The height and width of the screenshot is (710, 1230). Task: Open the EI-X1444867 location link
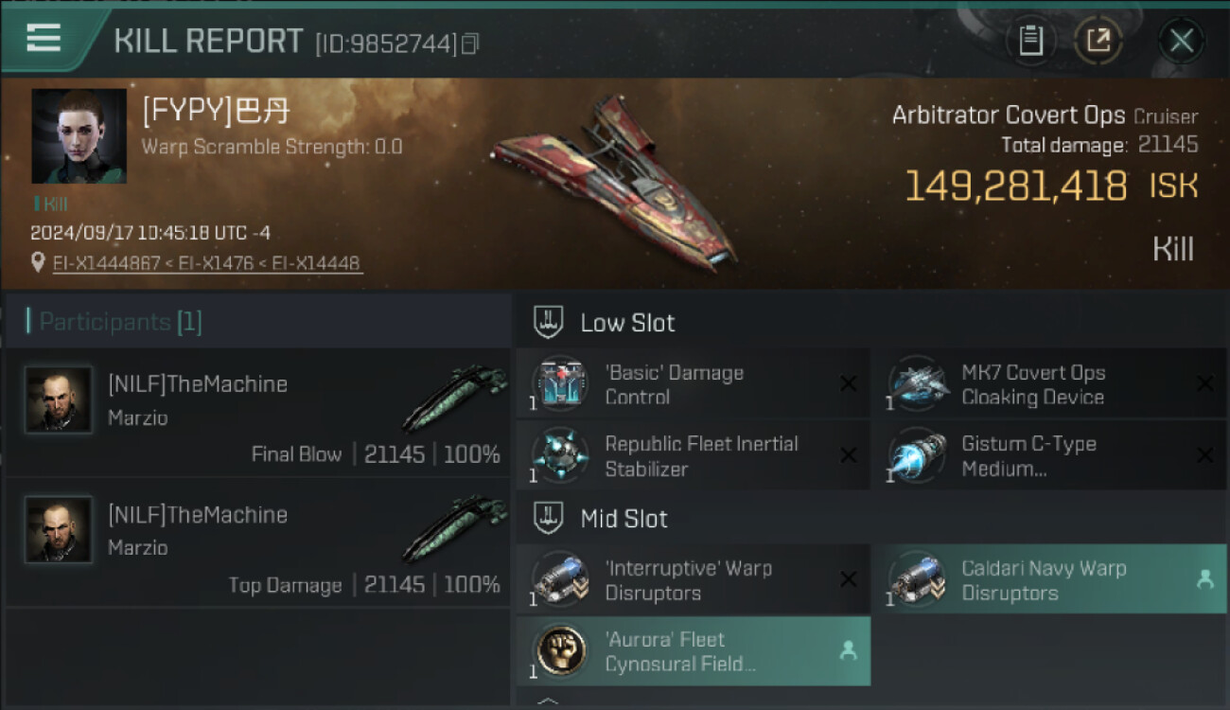pos(106,263)
